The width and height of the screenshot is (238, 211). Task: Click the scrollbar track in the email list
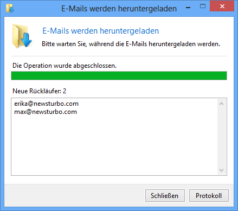coord(221,137)
